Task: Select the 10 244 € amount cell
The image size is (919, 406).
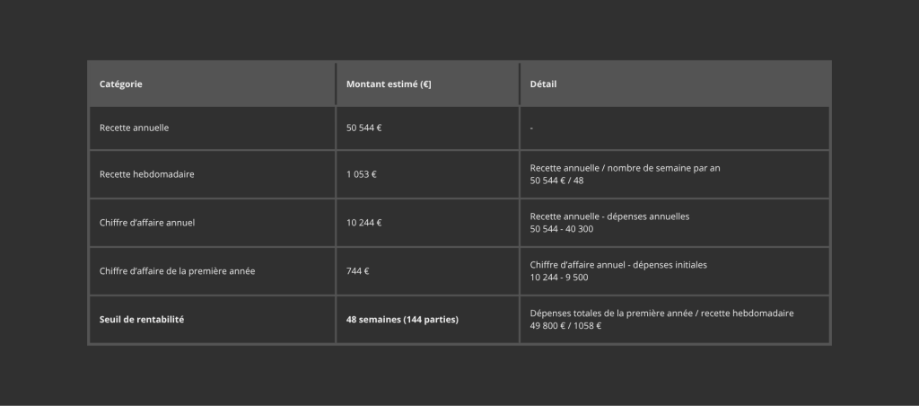Action: coord(364,223)
